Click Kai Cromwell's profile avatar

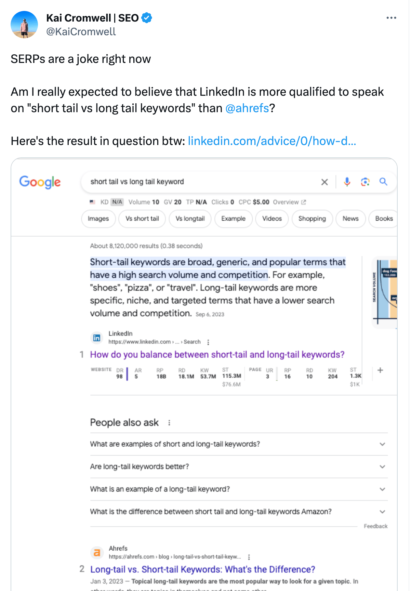(24, 25)
